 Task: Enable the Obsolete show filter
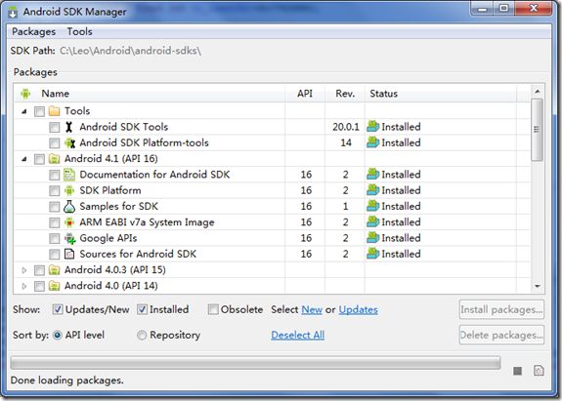point(213,309)
